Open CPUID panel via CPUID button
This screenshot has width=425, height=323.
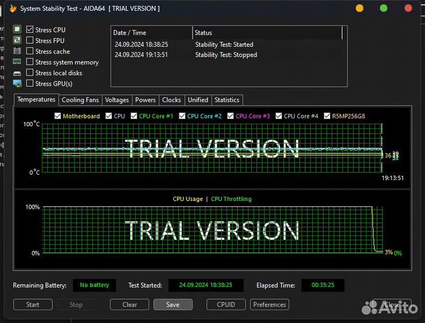point(226,304)
